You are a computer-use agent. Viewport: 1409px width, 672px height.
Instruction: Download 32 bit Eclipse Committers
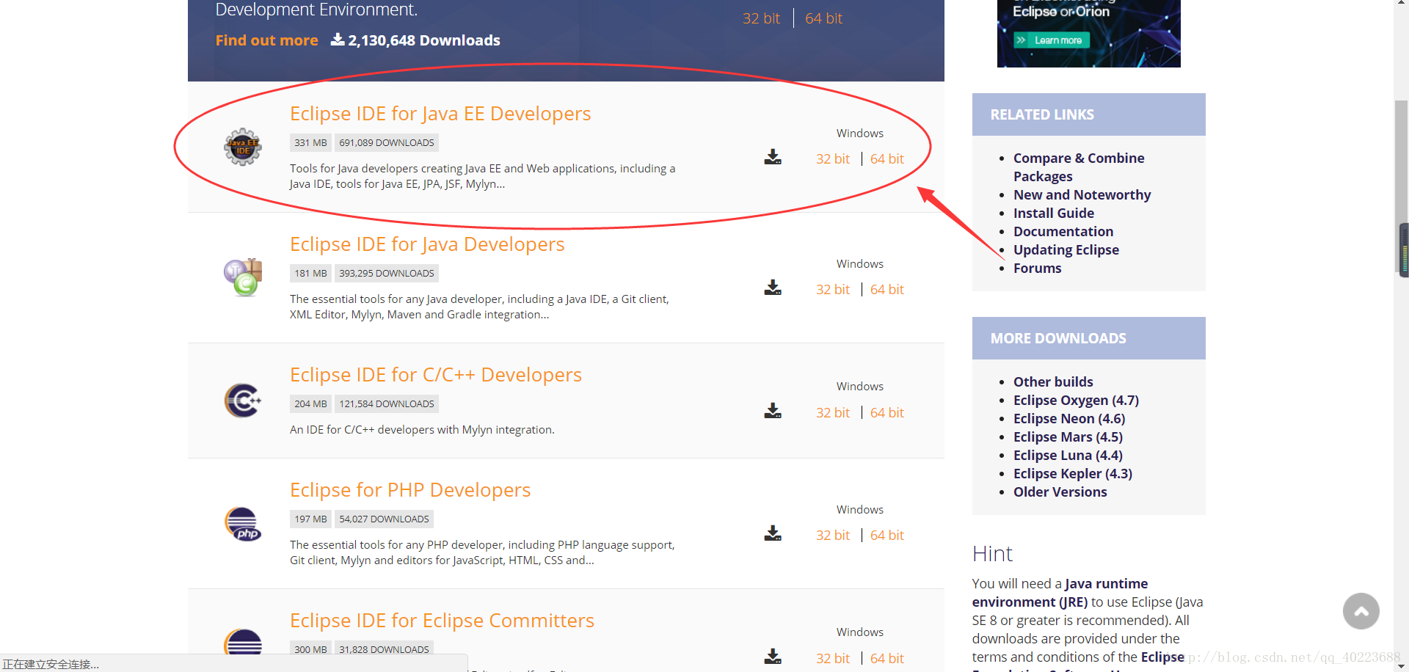pos(833,659)
